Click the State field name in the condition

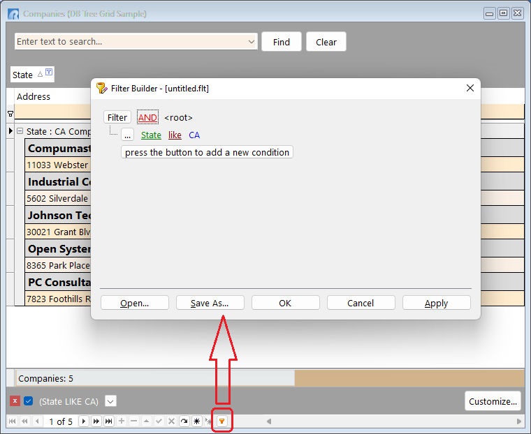coord(151,135)
